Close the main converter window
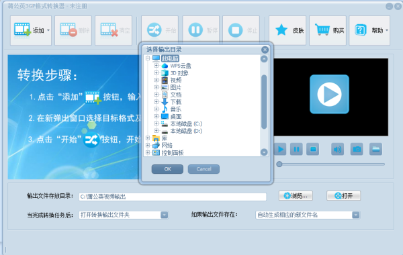The image size is (403, 255). tap(398, 7)
